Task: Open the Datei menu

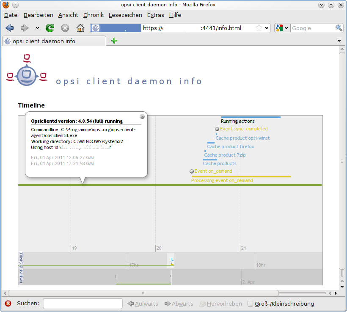Action: coord(11,15)
